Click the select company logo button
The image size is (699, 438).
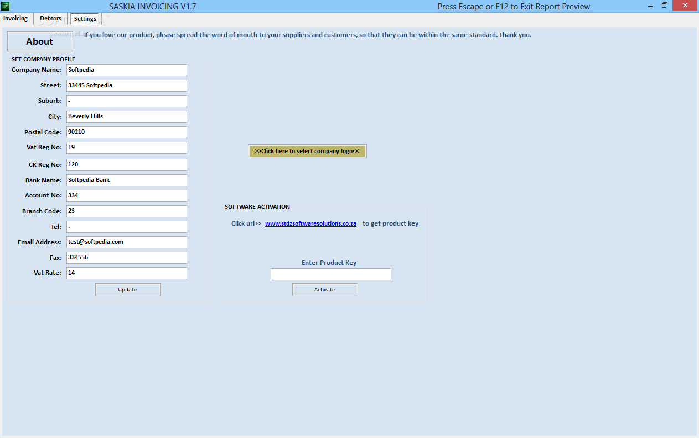[x=307, y=151]
